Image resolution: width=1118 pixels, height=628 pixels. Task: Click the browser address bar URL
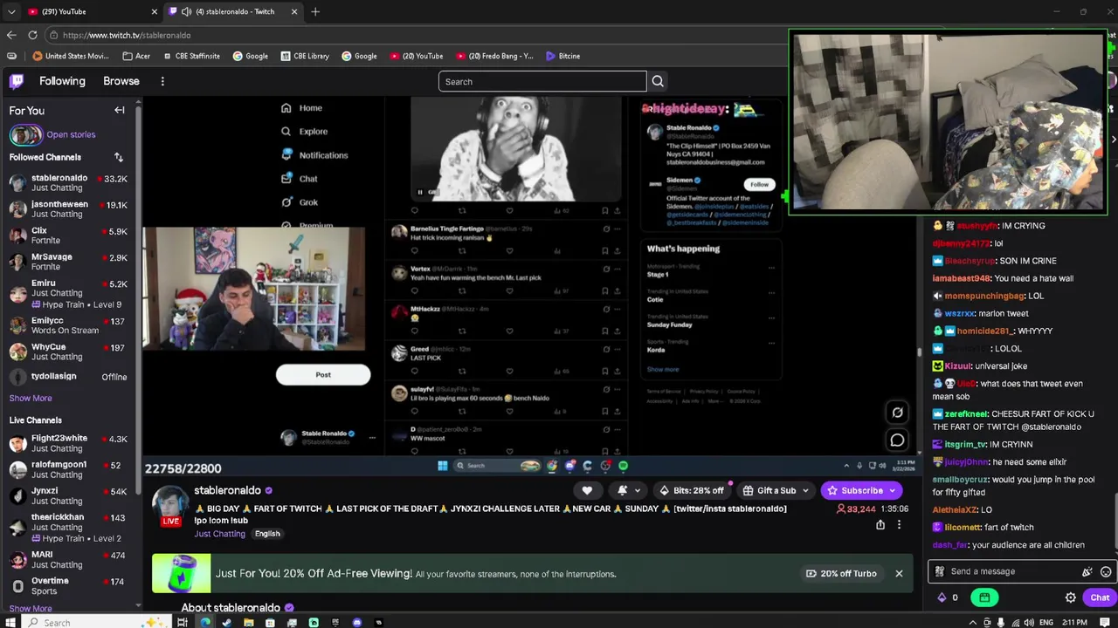tap(127, 35)
